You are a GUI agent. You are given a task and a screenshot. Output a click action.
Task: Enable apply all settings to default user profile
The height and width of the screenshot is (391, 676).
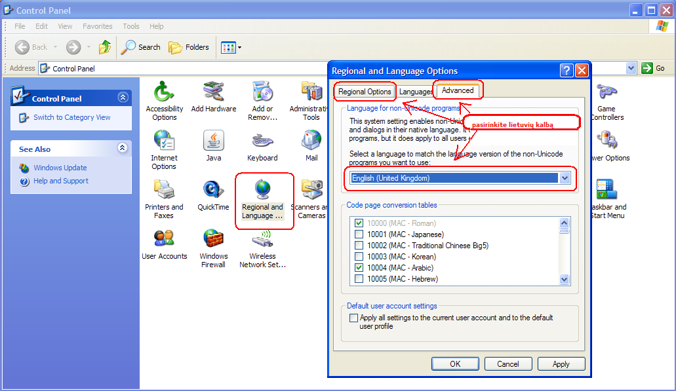(x=354, y=318)
